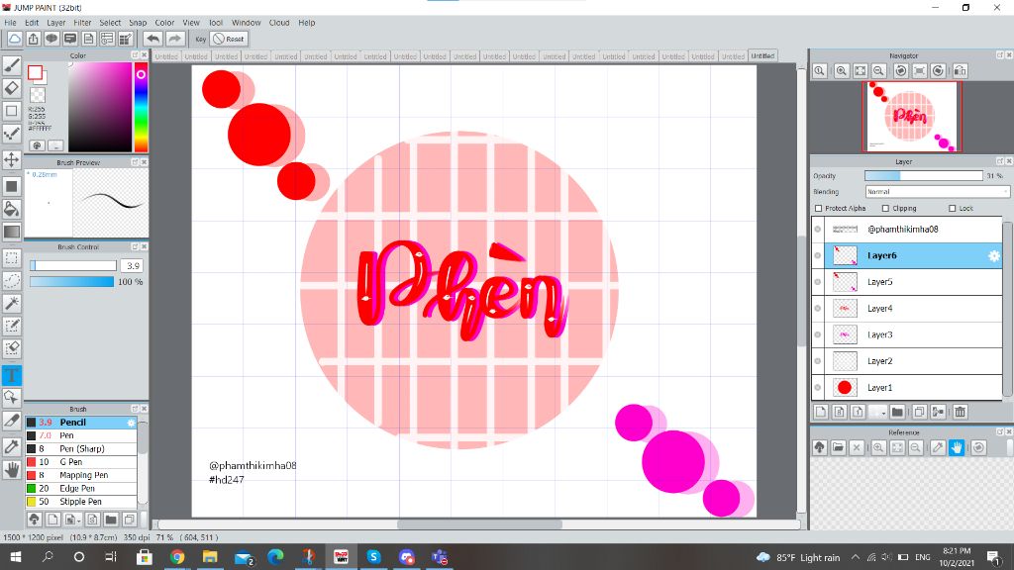
Task: Select the Reference panel eyedropper
Action: point(938,447)
